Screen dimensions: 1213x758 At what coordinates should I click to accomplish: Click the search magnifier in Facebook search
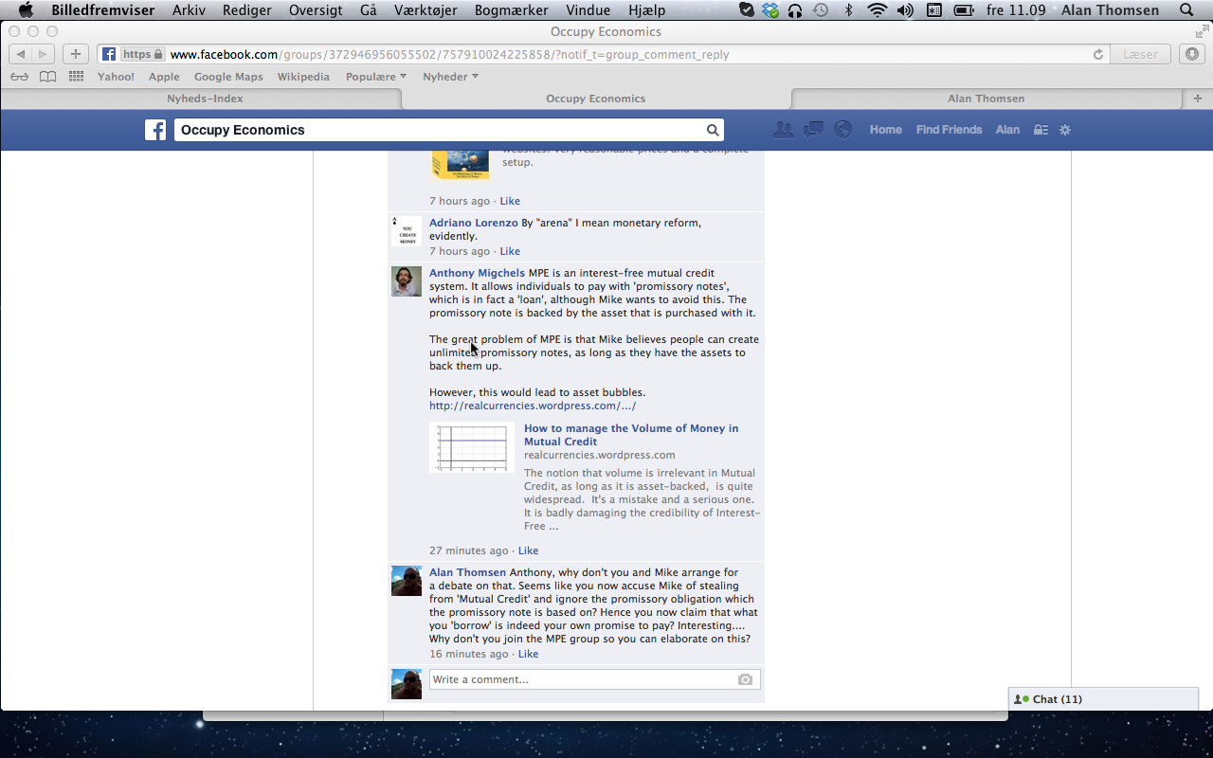[x=712, y=130]
